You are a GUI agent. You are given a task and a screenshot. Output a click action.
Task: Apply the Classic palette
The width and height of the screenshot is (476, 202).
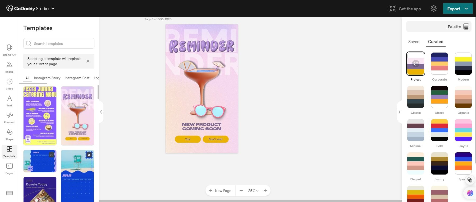pos(415,97)
